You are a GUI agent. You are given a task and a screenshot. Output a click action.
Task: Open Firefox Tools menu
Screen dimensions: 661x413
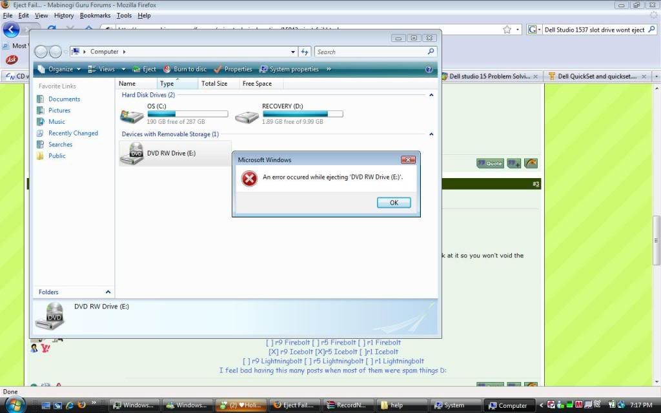point(124,15)
